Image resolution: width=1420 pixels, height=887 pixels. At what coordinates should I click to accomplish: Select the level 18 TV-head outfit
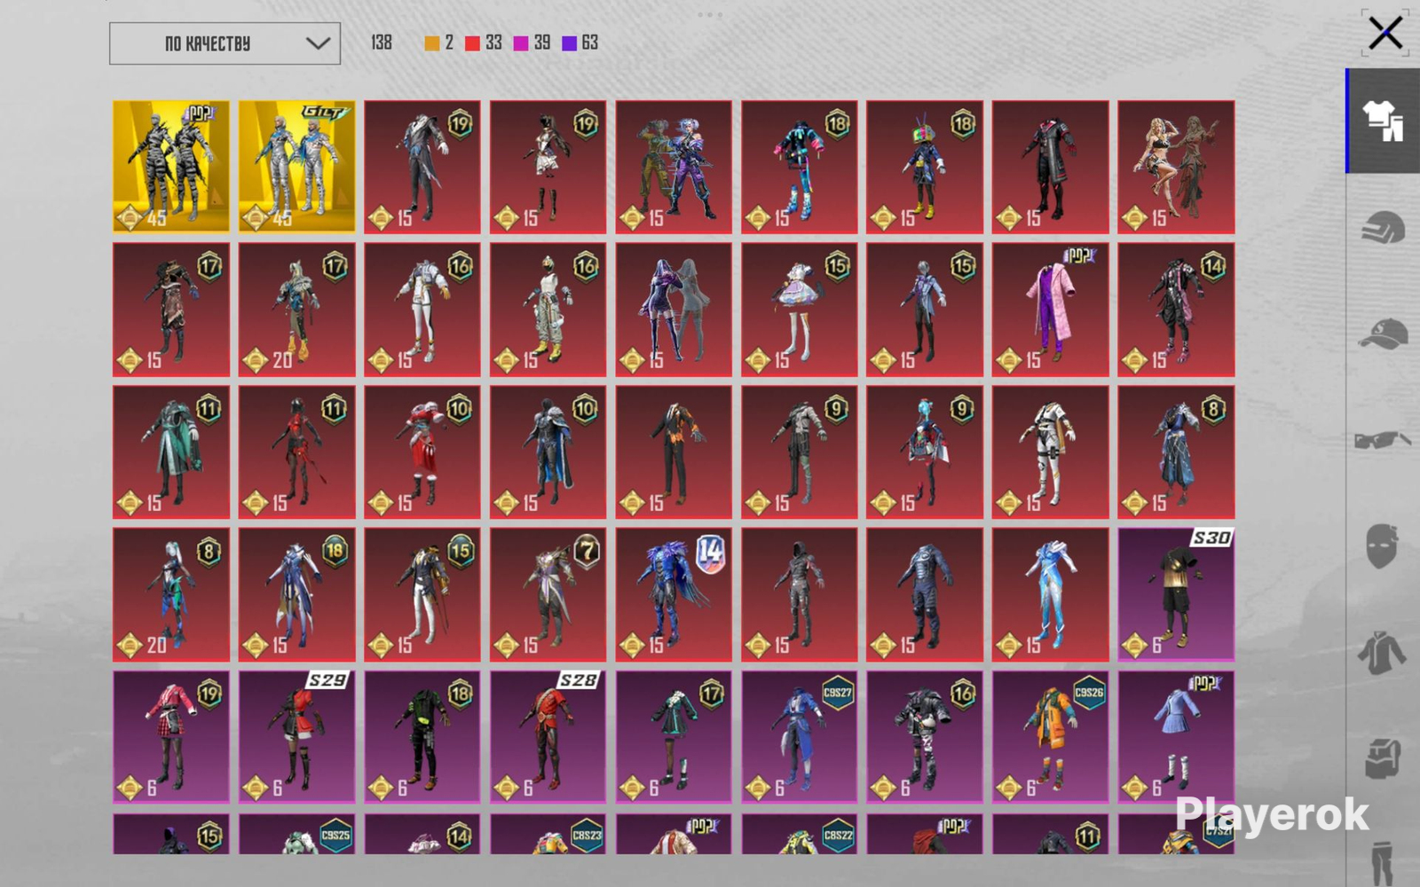[925, 167]
